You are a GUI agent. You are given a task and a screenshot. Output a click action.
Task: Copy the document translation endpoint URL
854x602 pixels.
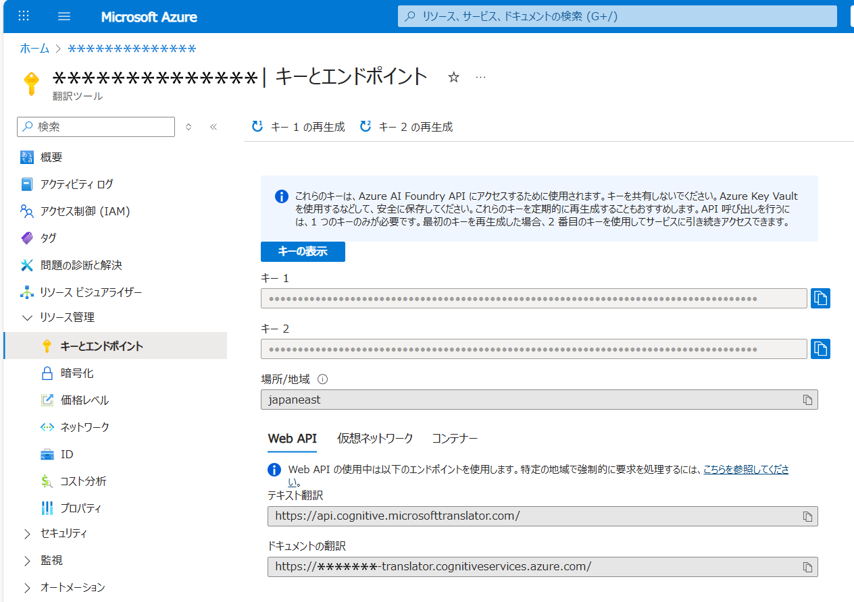[x=807, y=567]
